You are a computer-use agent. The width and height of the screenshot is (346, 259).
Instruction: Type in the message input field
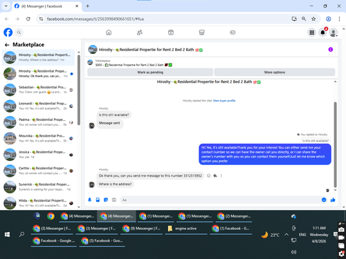click(x=220, y=200)
